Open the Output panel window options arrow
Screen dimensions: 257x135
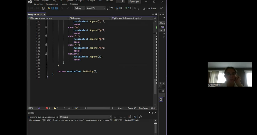tap(149, 113)
